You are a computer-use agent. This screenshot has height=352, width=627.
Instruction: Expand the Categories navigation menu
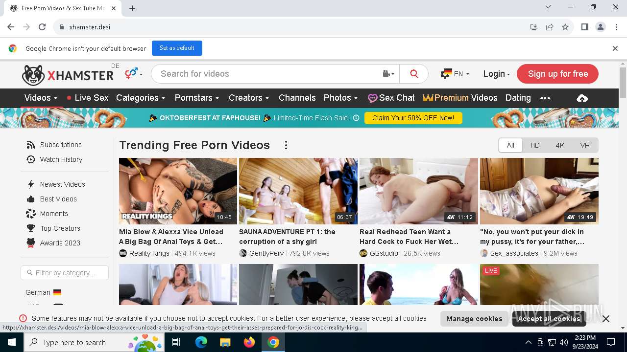(x=141, y=98)
